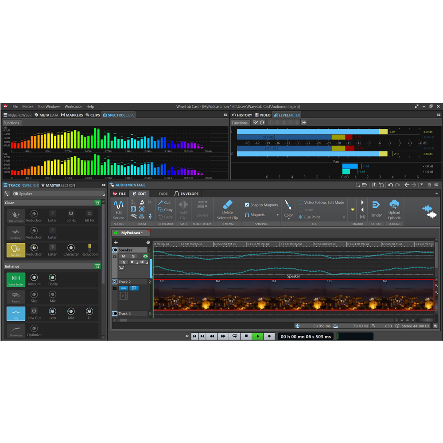The width and height of the screenshot is (443, 443).
Task: Open the Meters menu
Action: pyautogui.click(x=27, y=106)
